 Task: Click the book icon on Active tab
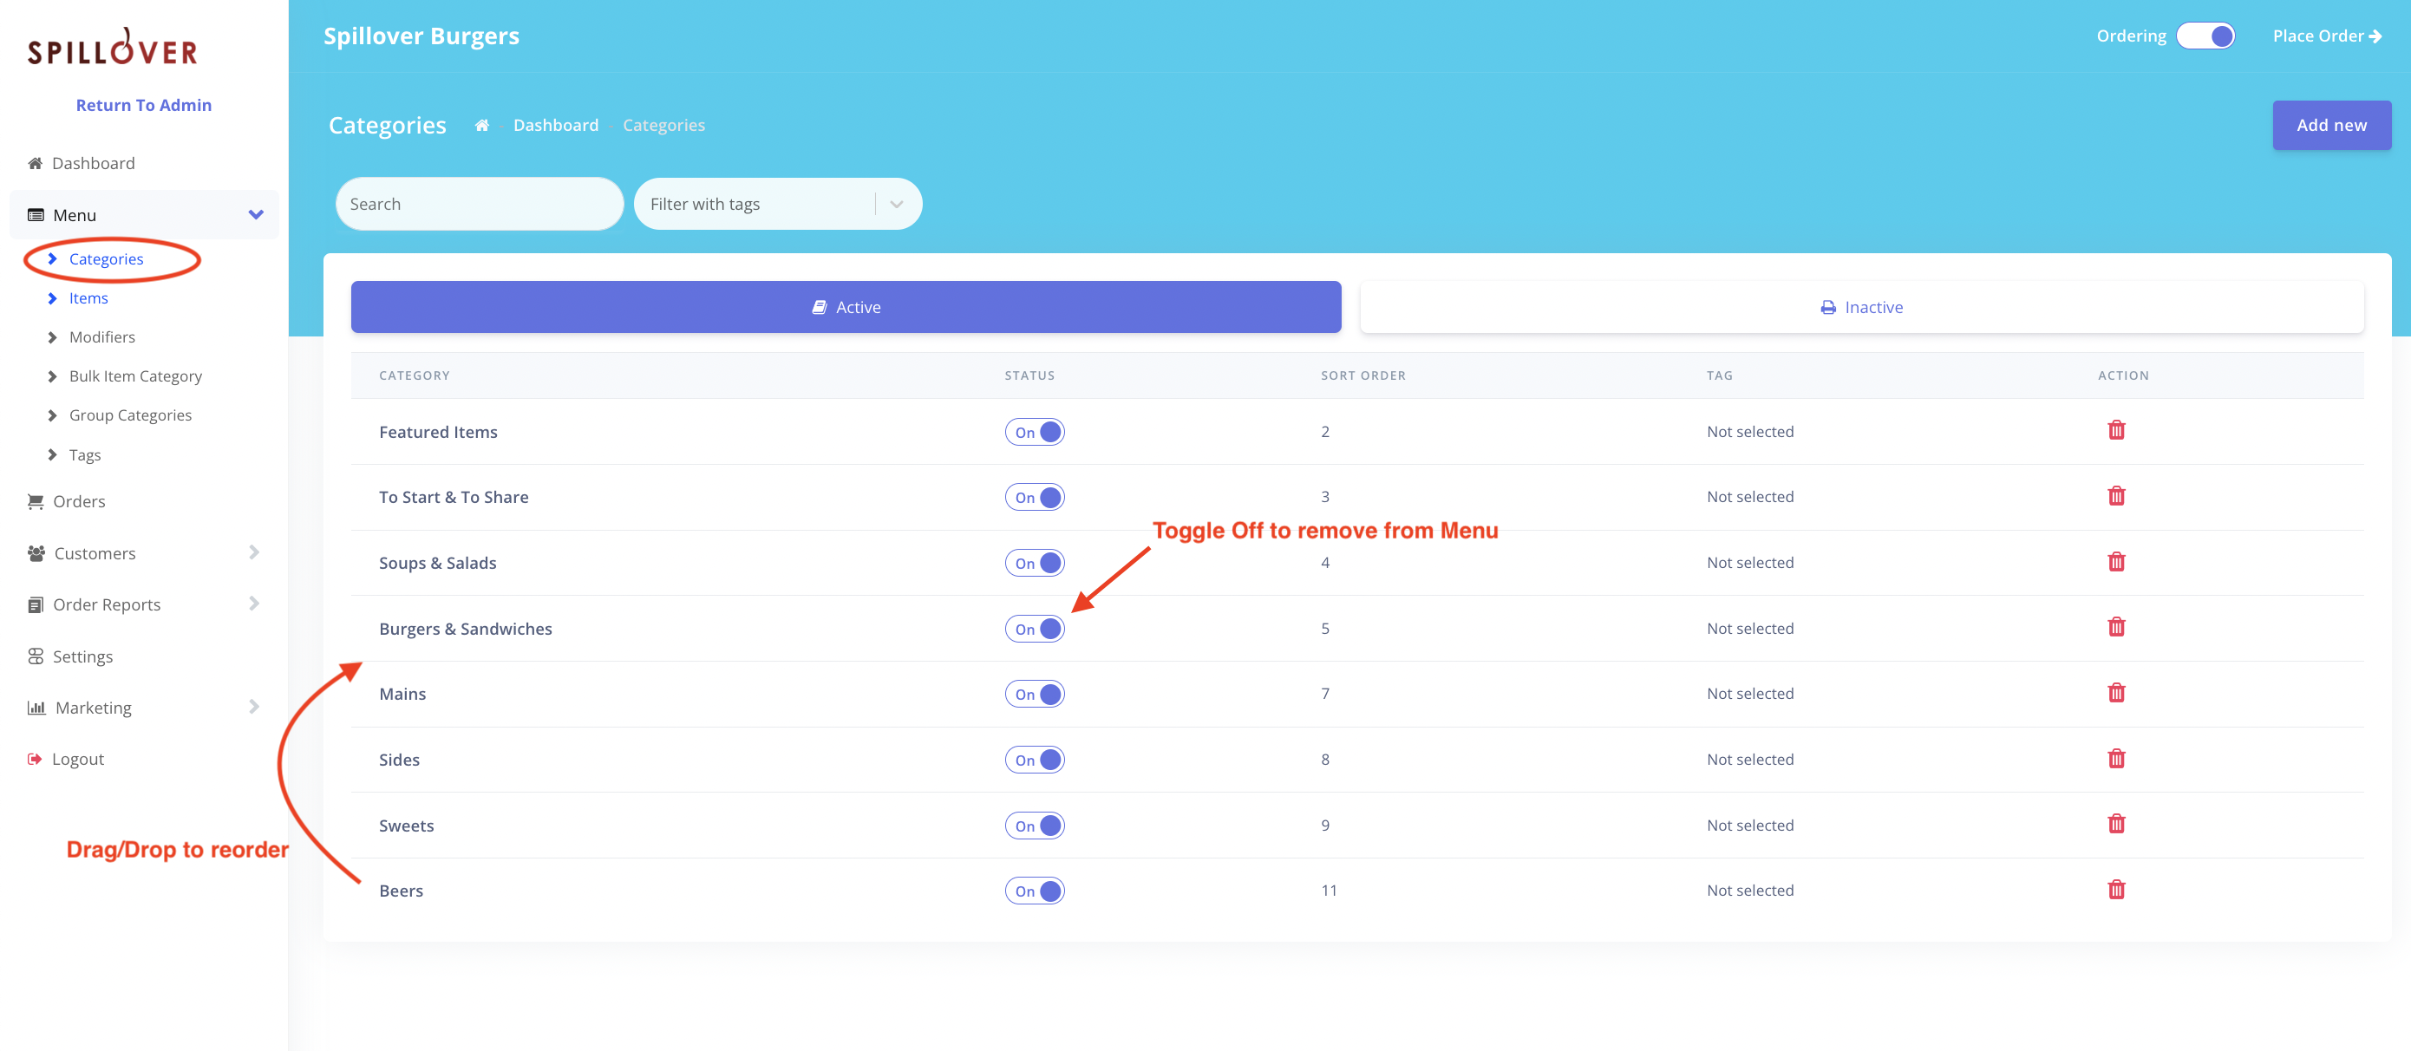(x=819, y=307)
